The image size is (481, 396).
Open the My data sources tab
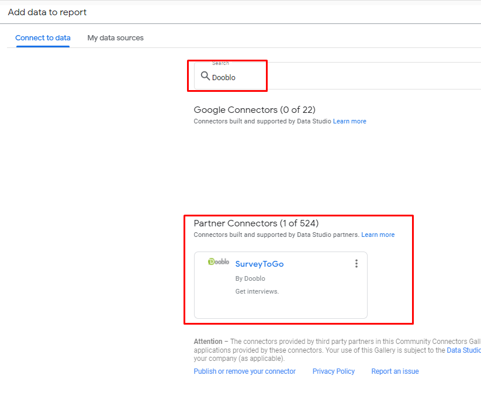[x=115, y=38]
